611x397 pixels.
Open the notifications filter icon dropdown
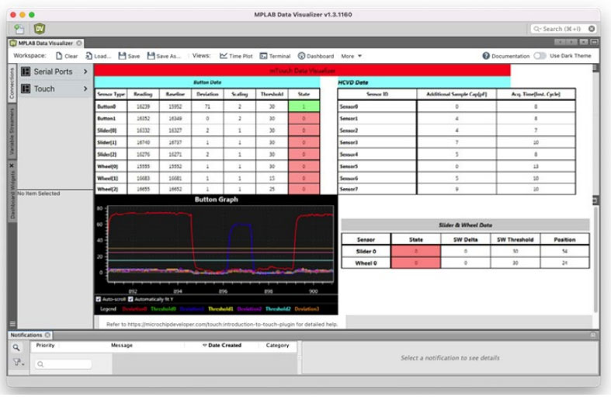tap(18, 362)
